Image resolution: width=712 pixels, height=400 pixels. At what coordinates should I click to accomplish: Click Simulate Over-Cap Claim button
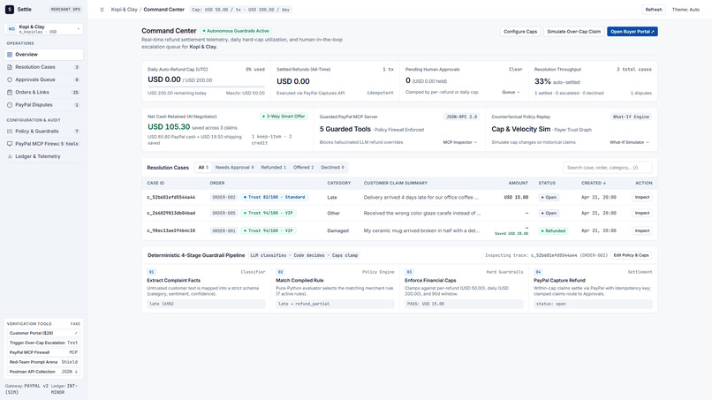click(x=573, y=32)
